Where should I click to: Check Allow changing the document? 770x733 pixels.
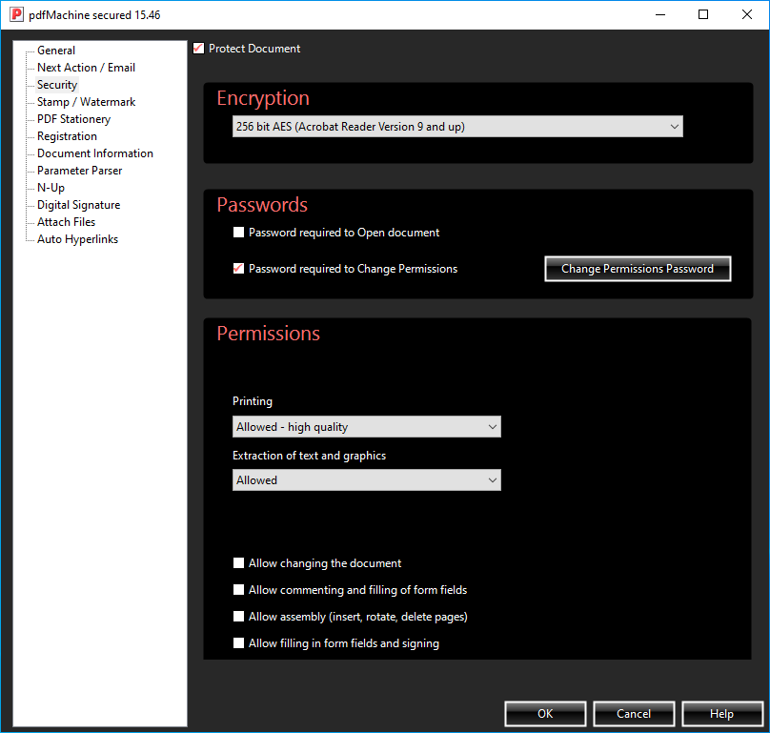pyautogui.click(x=239, y=563)
